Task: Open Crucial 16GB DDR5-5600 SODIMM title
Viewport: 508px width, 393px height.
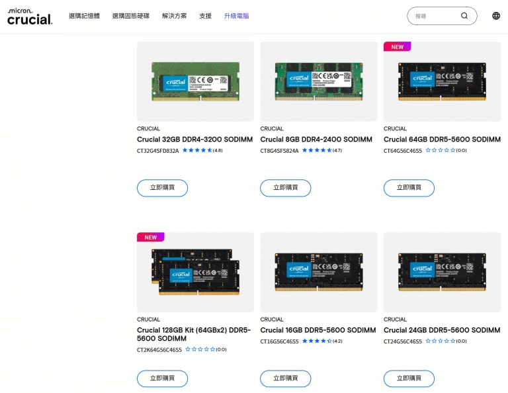Action: click(318, 330)
